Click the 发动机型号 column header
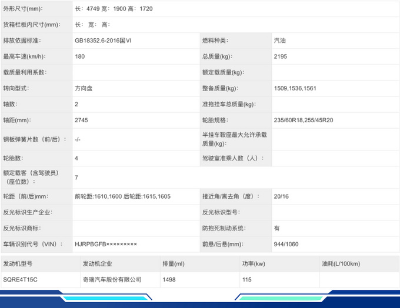The image size is (400, 308). click(18, 264)
